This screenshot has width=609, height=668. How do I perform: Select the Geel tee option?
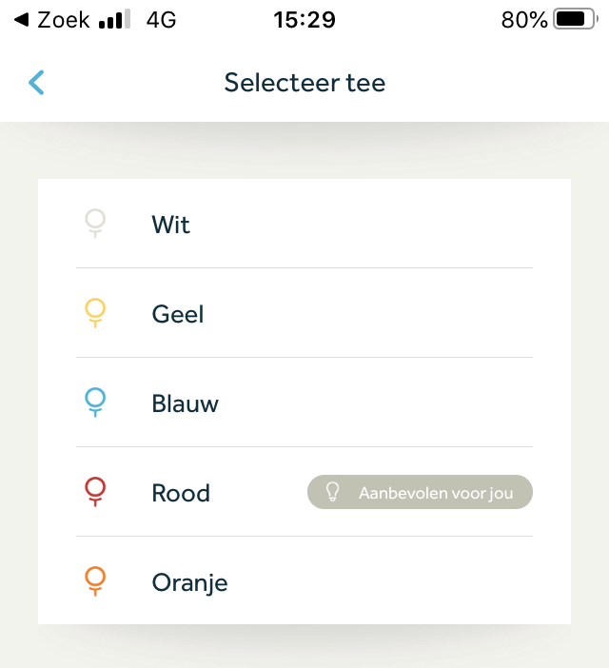(x=178, y=314)
